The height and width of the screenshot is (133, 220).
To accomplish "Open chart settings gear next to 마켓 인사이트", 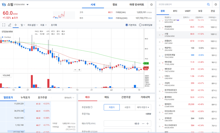I will 152,5.
